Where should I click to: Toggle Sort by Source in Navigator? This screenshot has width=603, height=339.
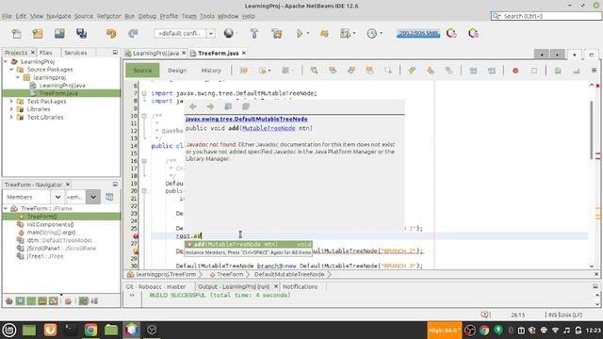tap(94, 301)
